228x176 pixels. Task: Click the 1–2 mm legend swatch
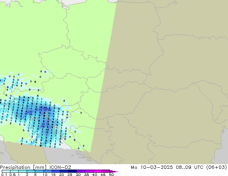tap(23, 171)
